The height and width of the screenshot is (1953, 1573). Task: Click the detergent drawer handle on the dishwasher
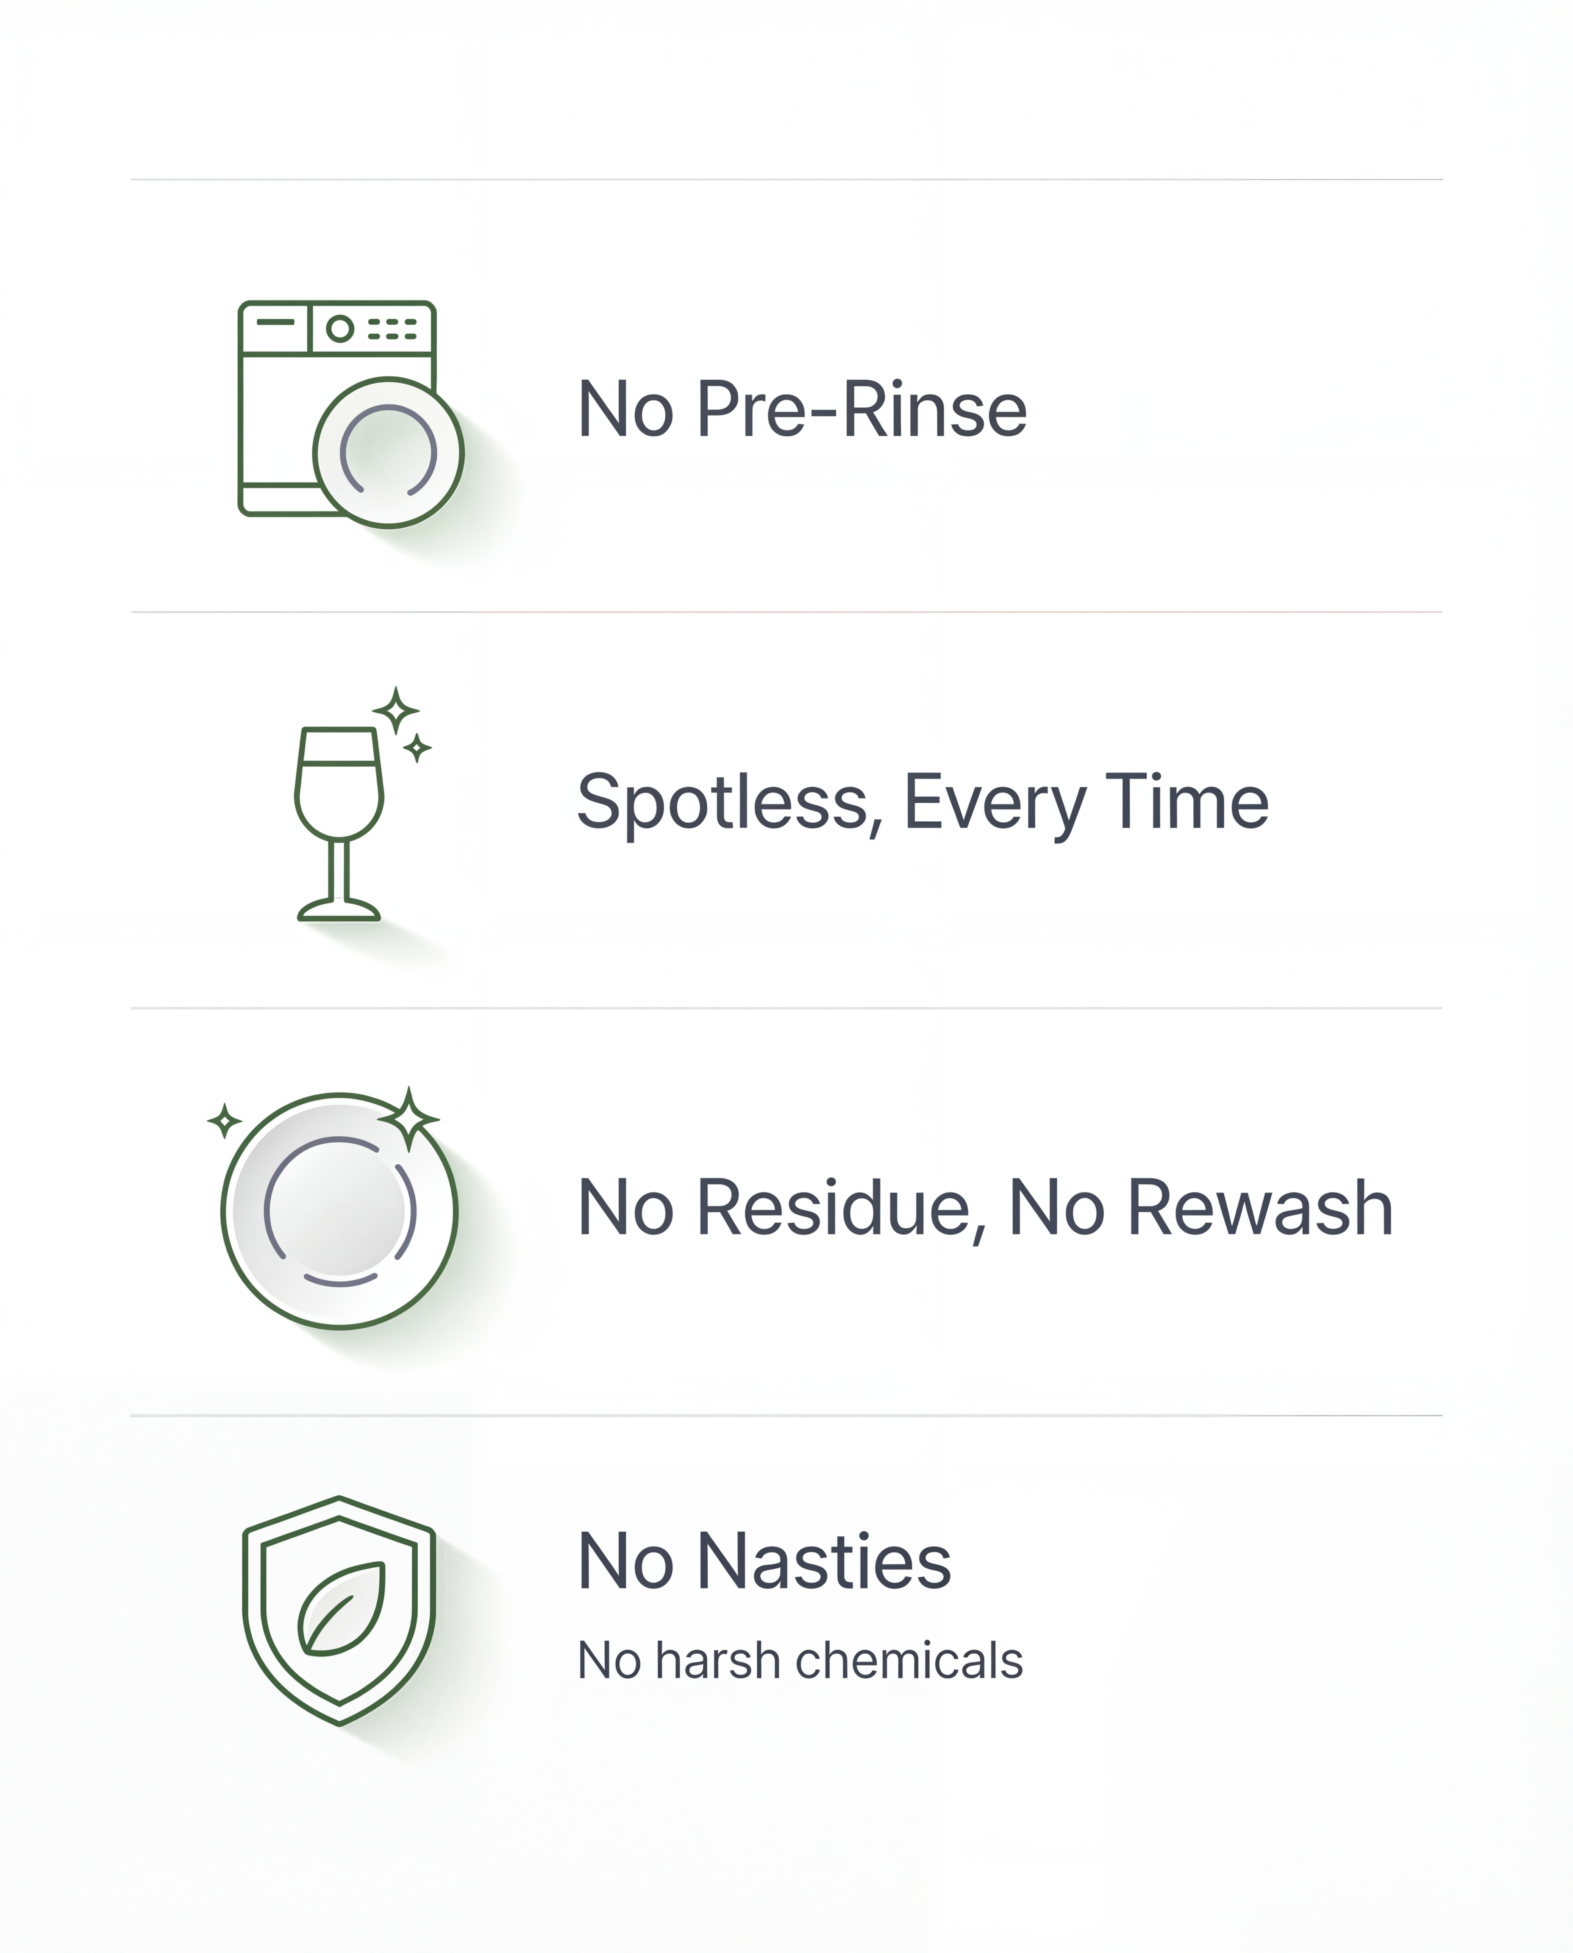pos(275,322)
